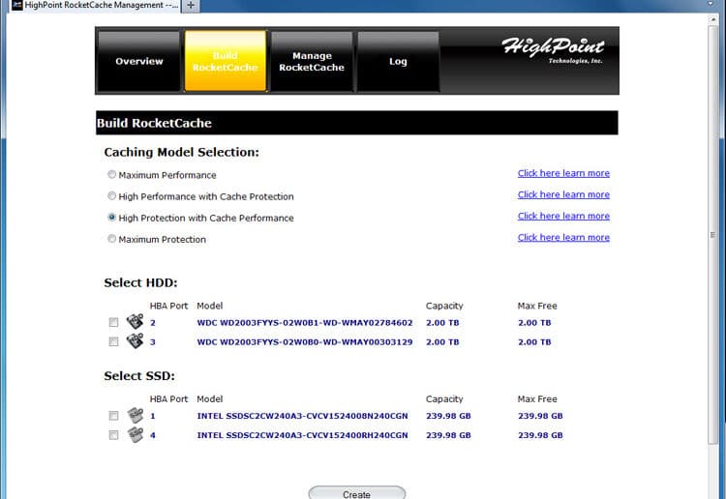Click the scrollbar up arrow
The height and width of the screenshot is (499, 726).
tap(712, 19)
